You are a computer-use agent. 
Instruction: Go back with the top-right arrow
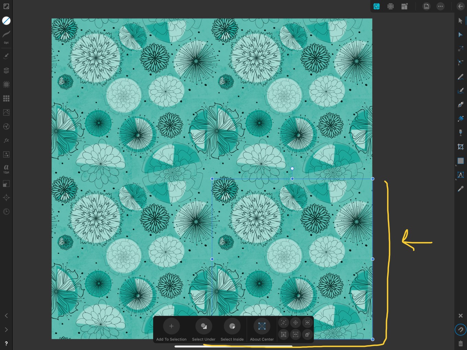(x=460, y=6)
